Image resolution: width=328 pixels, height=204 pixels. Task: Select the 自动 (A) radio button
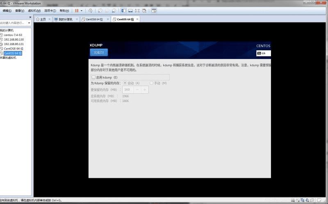[x=125, y=83]
